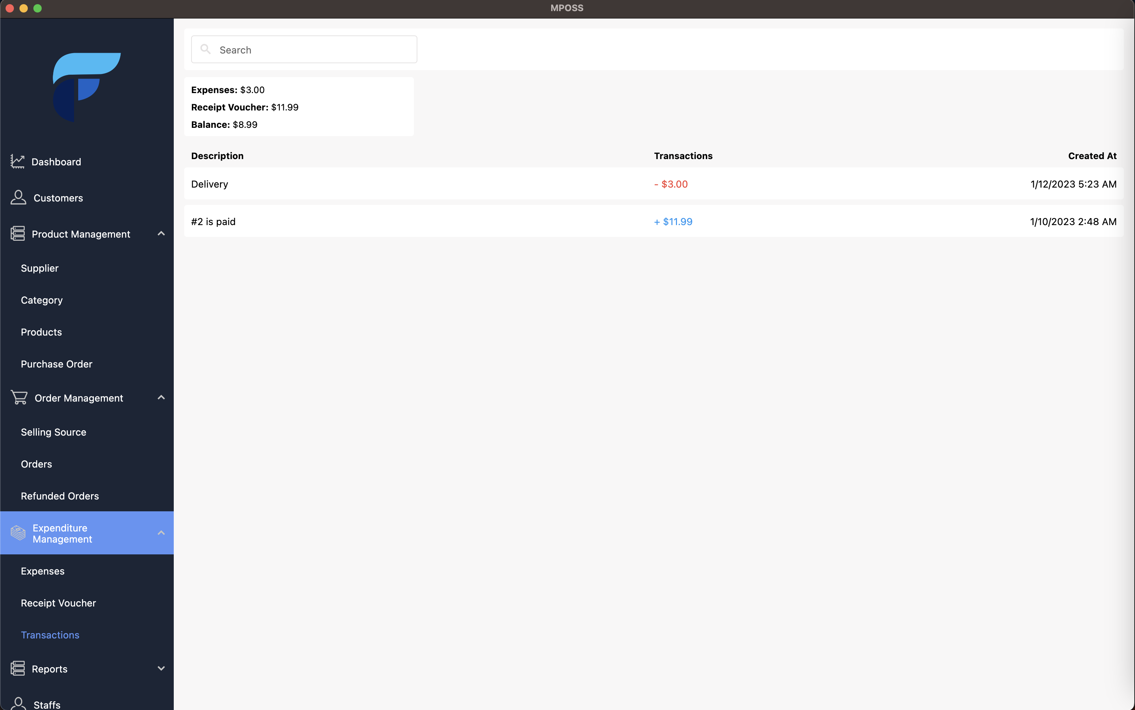Open the Refunded Orders page
Screen dimensions: 1135x710
(x=60, y=496)
